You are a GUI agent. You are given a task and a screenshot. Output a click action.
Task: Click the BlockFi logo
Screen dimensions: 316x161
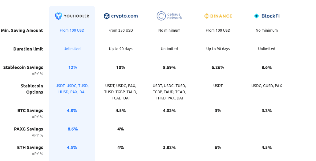(267, 16)
